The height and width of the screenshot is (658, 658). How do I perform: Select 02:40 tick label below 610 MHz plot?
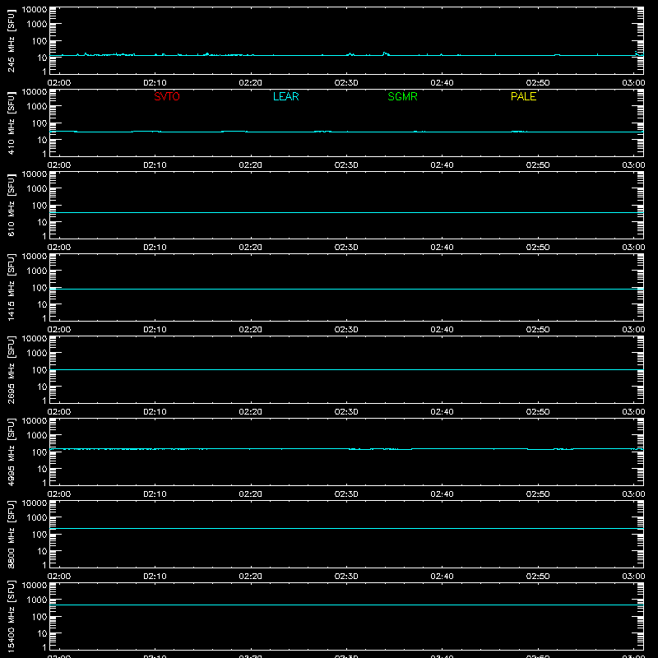point(442,248)
